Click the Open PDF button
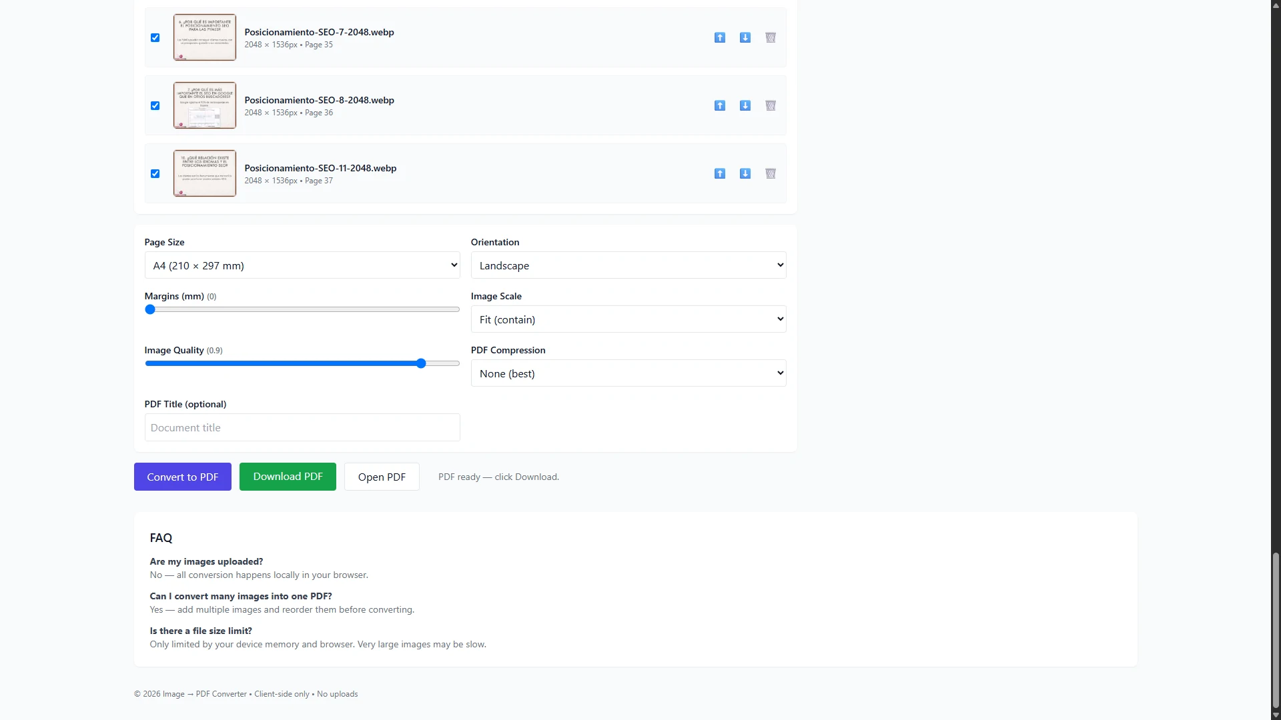 click(x=382, y=477)
